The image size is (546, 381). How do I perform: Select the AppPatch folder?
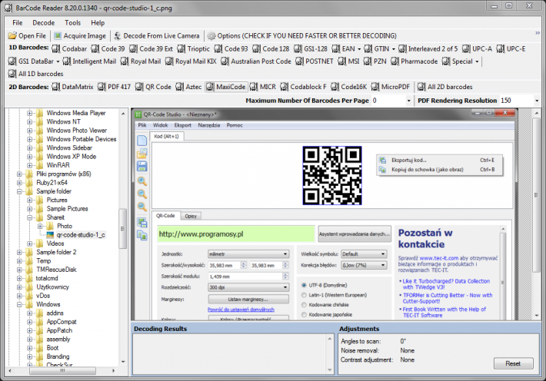coord(59,330)
